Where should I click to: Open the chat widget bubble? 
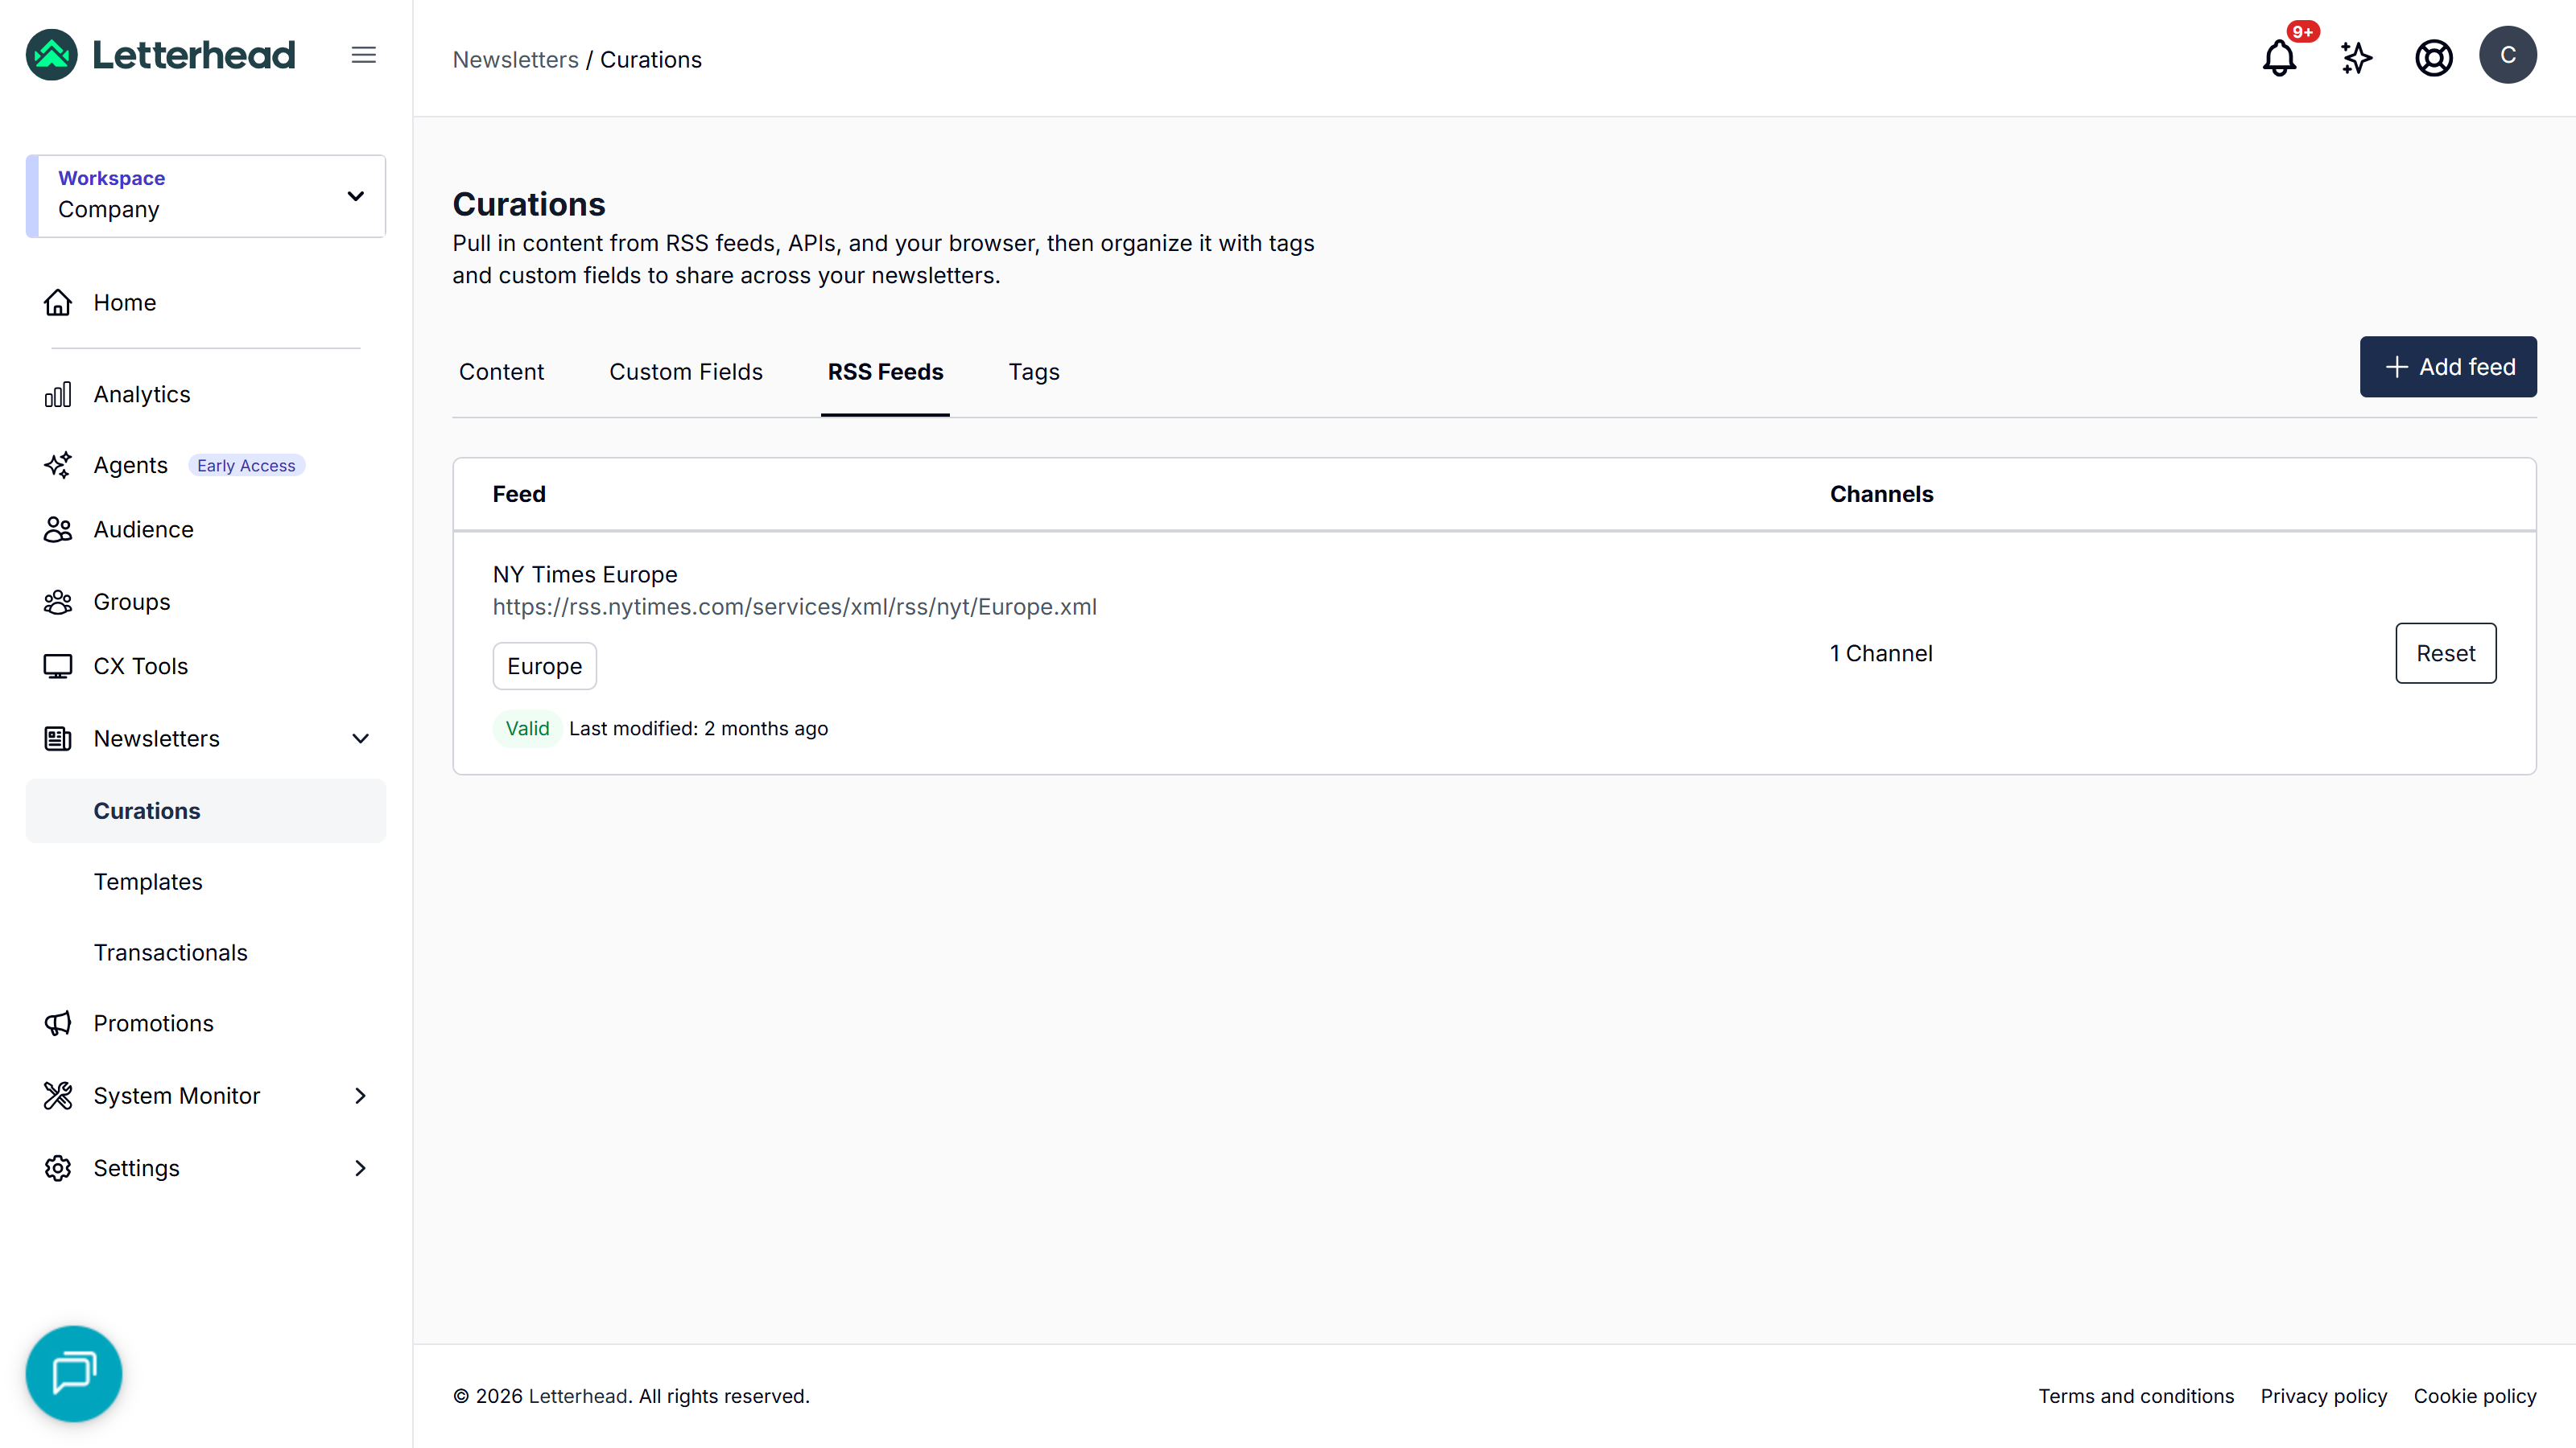tap(74, 1373)
